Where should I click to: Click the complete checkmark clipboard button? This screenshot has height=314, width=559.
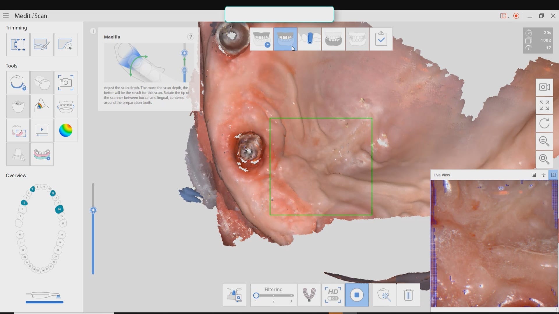(x=381, y=39)
